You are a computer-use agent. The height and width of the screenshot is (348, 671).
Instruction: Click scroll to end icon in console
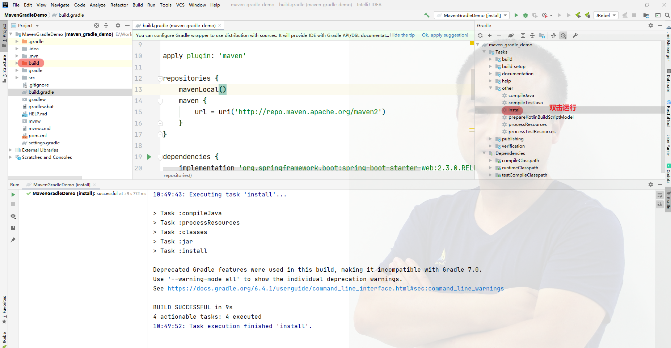[x=660, y=204]
